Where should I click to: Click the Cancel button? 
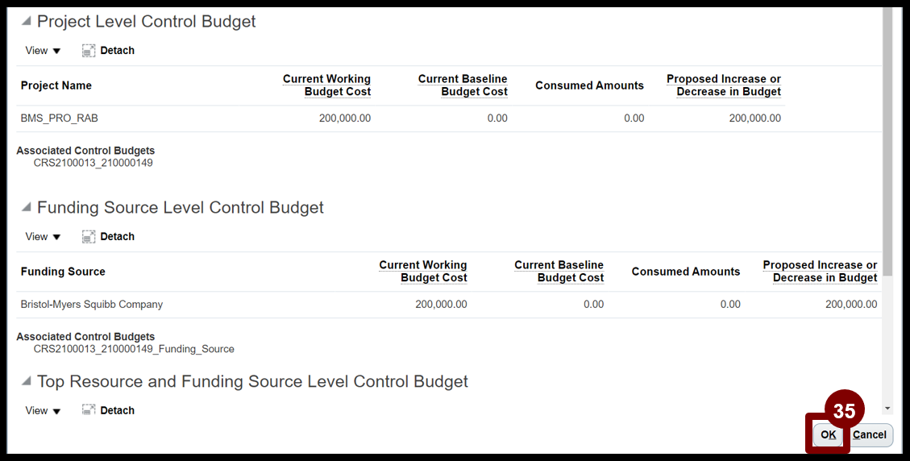(x=870, y=435)
